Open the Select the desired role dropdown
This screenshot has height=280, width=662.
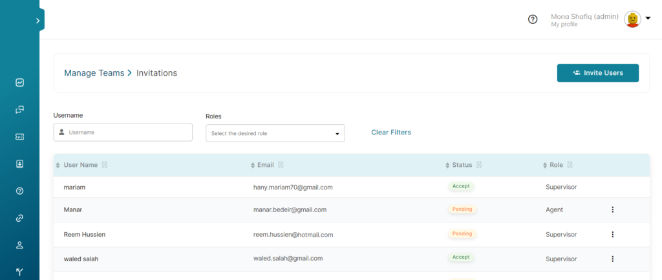coord(275,133)
